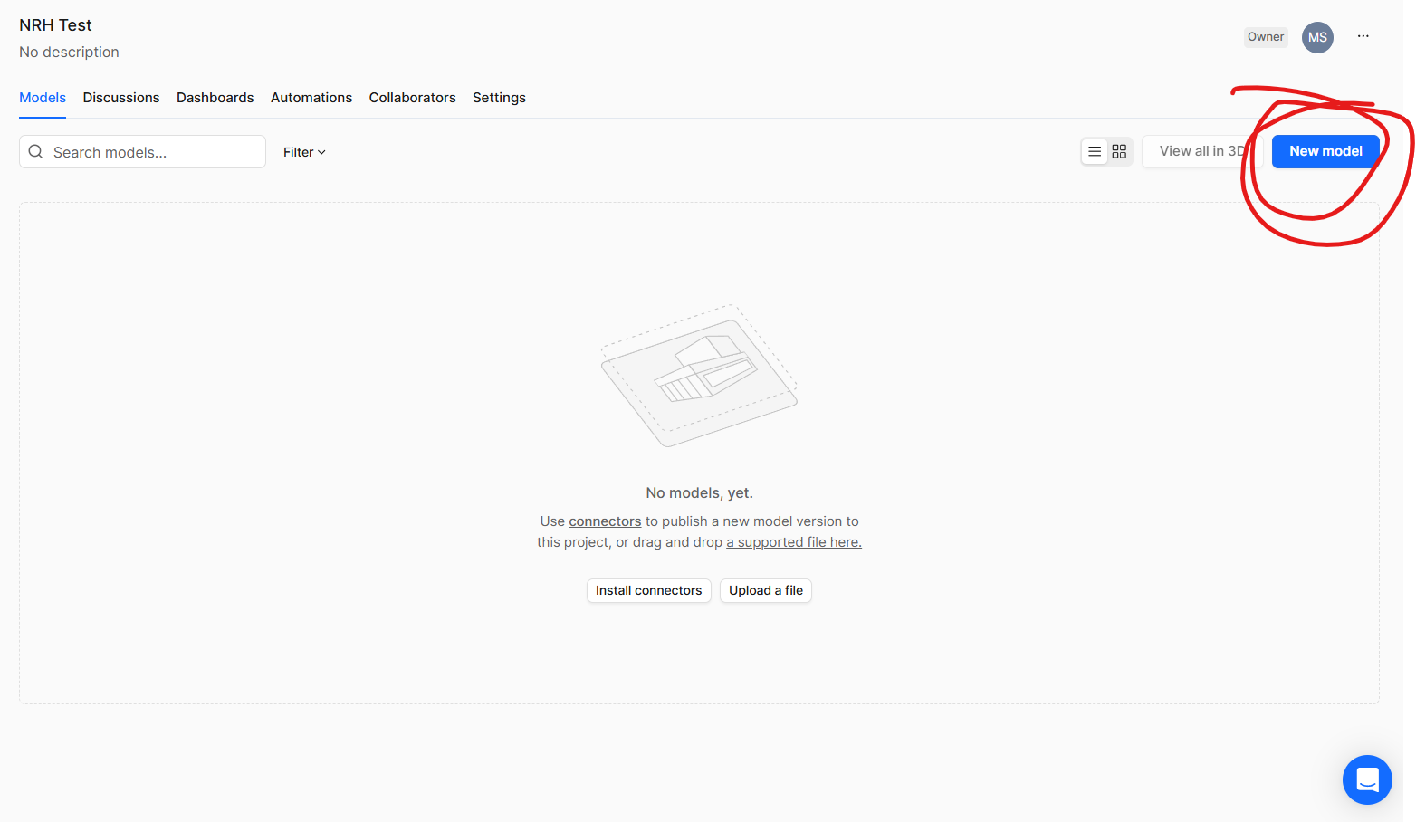Switch to list view layout

(x=1095, y=152)
